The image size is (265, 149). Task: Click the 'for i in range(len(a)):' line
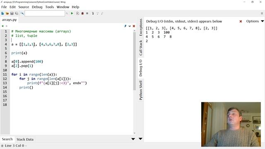(x=34, y=74)
